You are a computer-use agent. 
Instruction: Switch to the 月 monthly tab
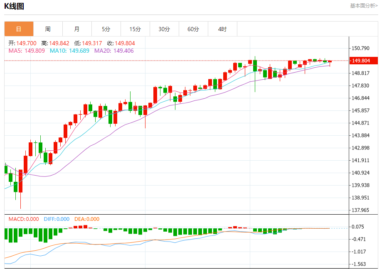coord(77,29)
